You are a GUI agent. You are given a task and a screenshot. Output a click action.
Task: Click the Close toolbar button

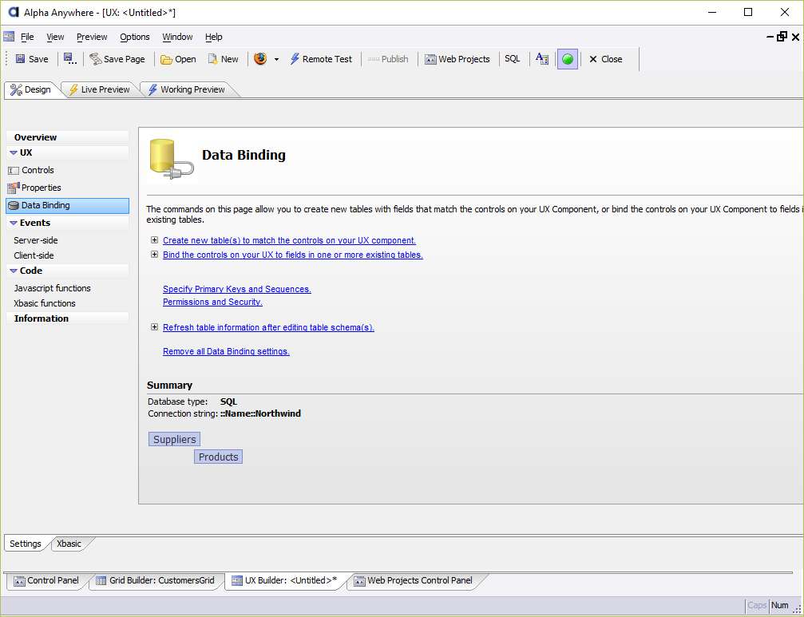[605, 59]
